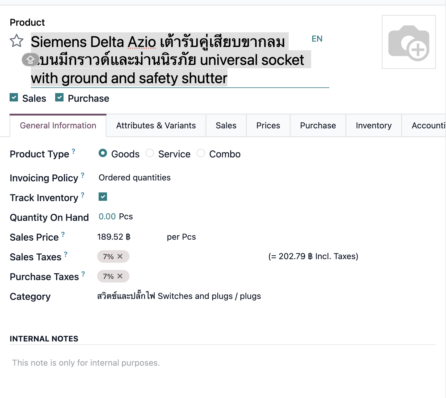The width and height of the screenshot is (446, 398).
Task: Open the Category selection field
Action: click(179, 296)
